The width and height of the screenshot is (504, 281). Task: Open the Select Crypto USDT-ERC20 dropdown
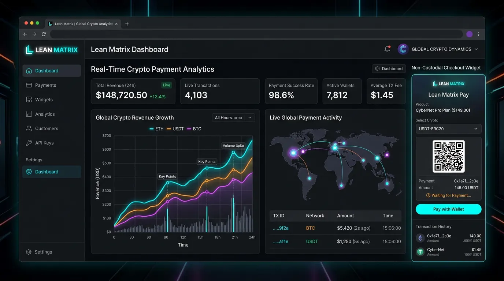[449, 129]
